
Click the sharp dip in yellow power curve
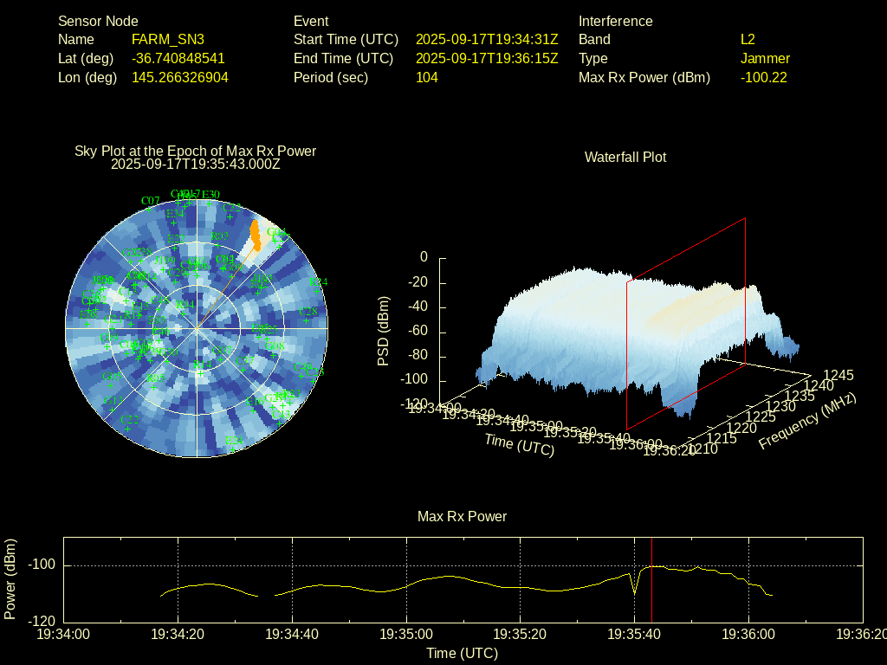(x=635, y=593)
